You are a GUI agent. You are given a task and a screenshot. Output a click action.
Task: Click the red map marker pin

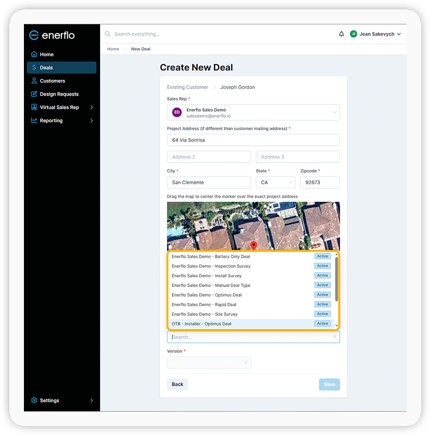(253, 246)
